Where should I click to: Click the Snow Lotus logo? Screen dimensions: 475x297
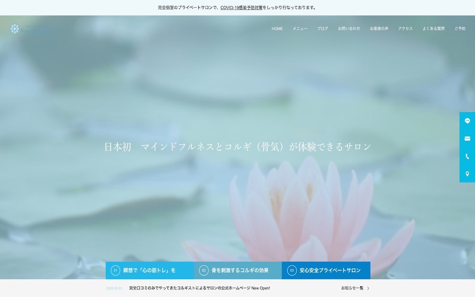pos(31,29)
